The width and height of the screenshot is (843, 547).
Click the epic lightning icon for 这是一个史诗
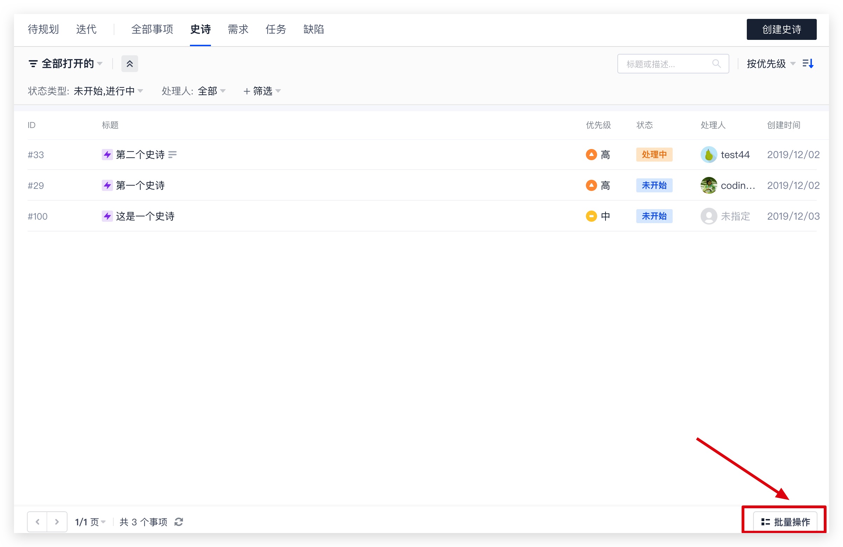pos(107,216)
